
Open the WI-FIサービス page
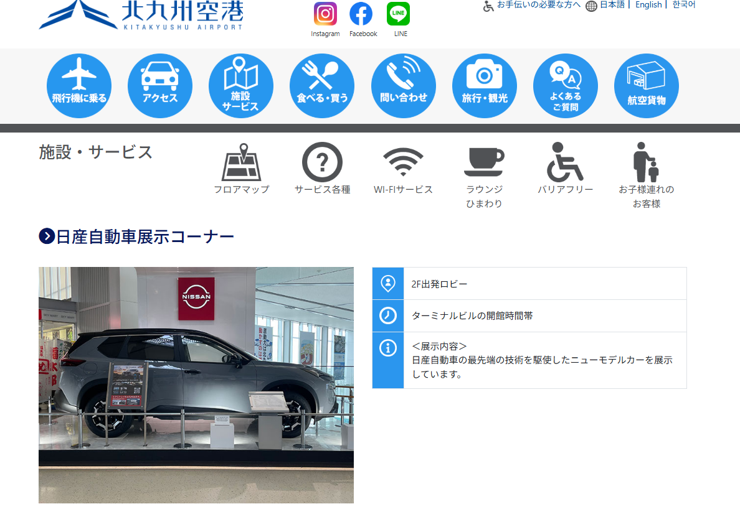[x=403, y=169]
